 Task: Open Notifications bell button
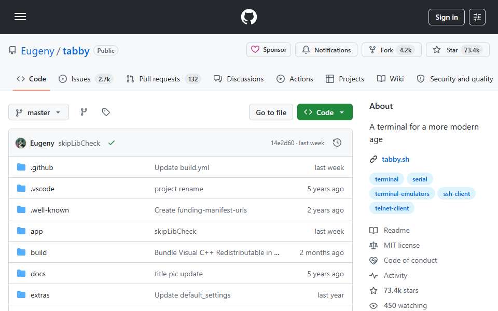coord(326,50)
